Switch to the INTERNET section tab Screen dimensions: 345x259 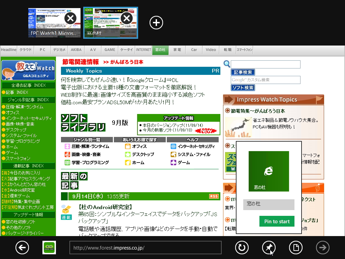(x=144, y=50)
